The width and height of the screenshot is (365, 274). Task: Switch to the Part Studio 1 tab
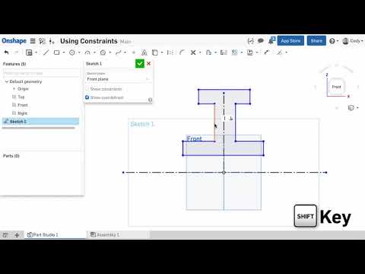pos(56,234)
